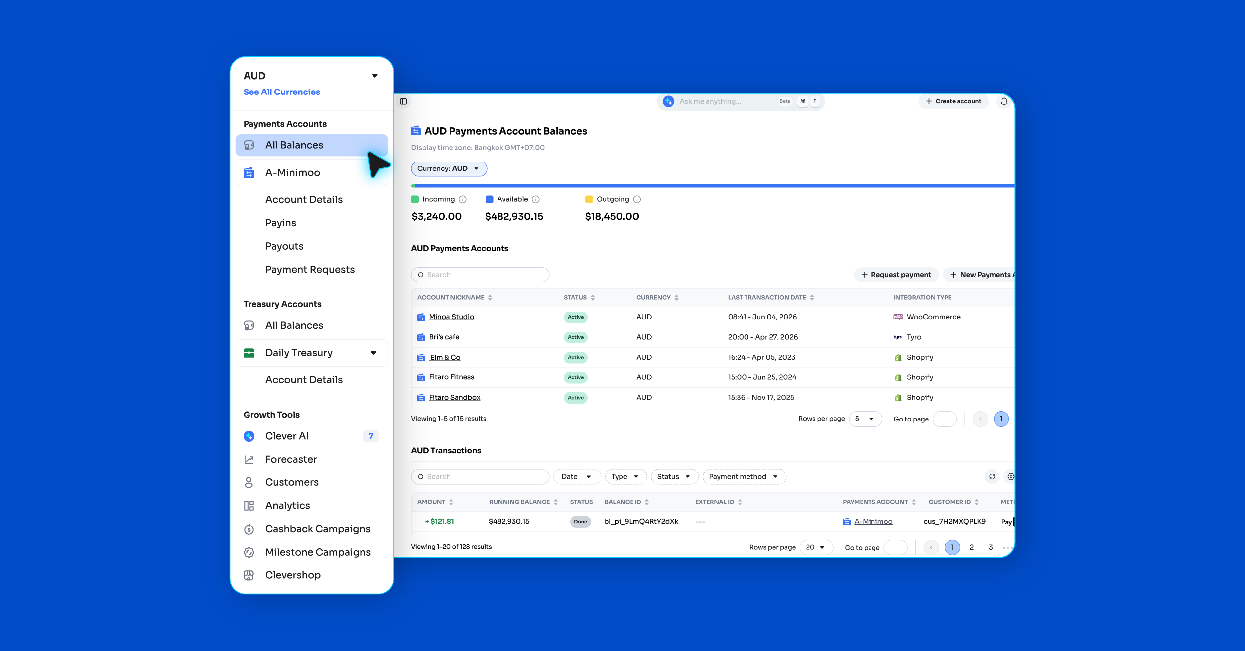Click the AUD Payments Accounts search field
1245x651 pixels.
pyautogui.click(x=480, y=275)
